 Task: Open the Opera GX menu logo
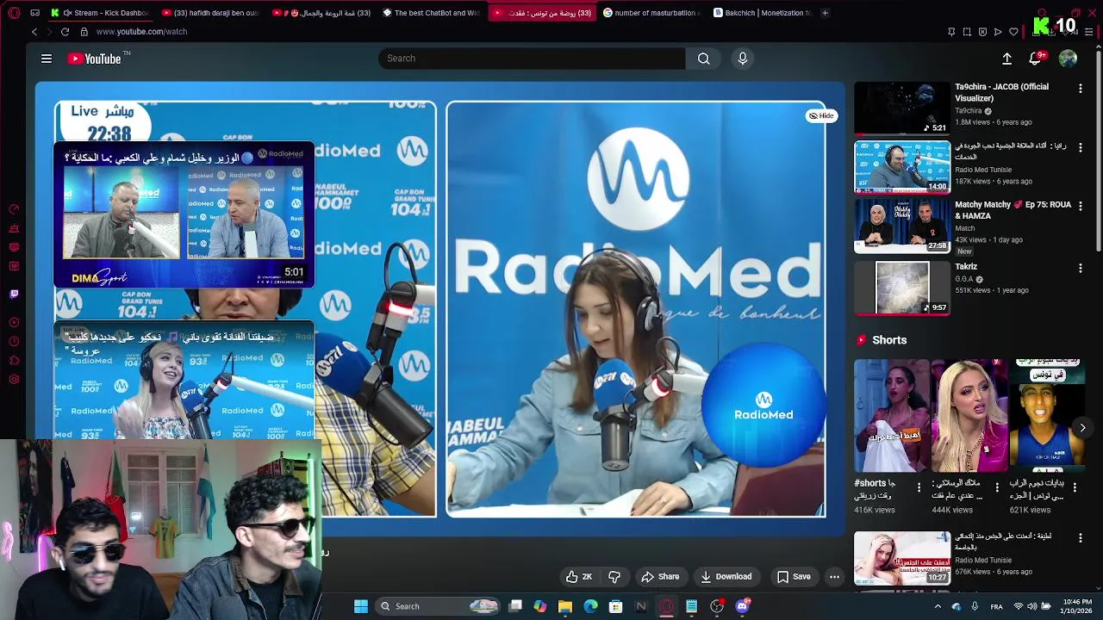pos(13,13)
